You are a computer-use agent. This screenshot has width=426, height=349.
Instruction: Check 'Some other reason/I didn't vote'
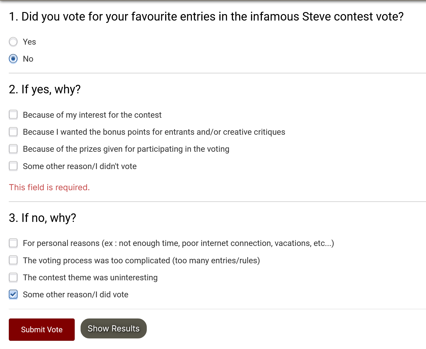click(x=13, y=166)
